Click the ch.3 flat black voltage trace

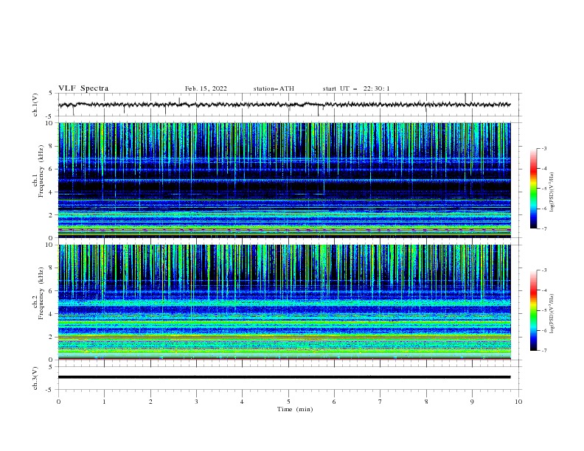pyautogui.click(x=285, y=377)
